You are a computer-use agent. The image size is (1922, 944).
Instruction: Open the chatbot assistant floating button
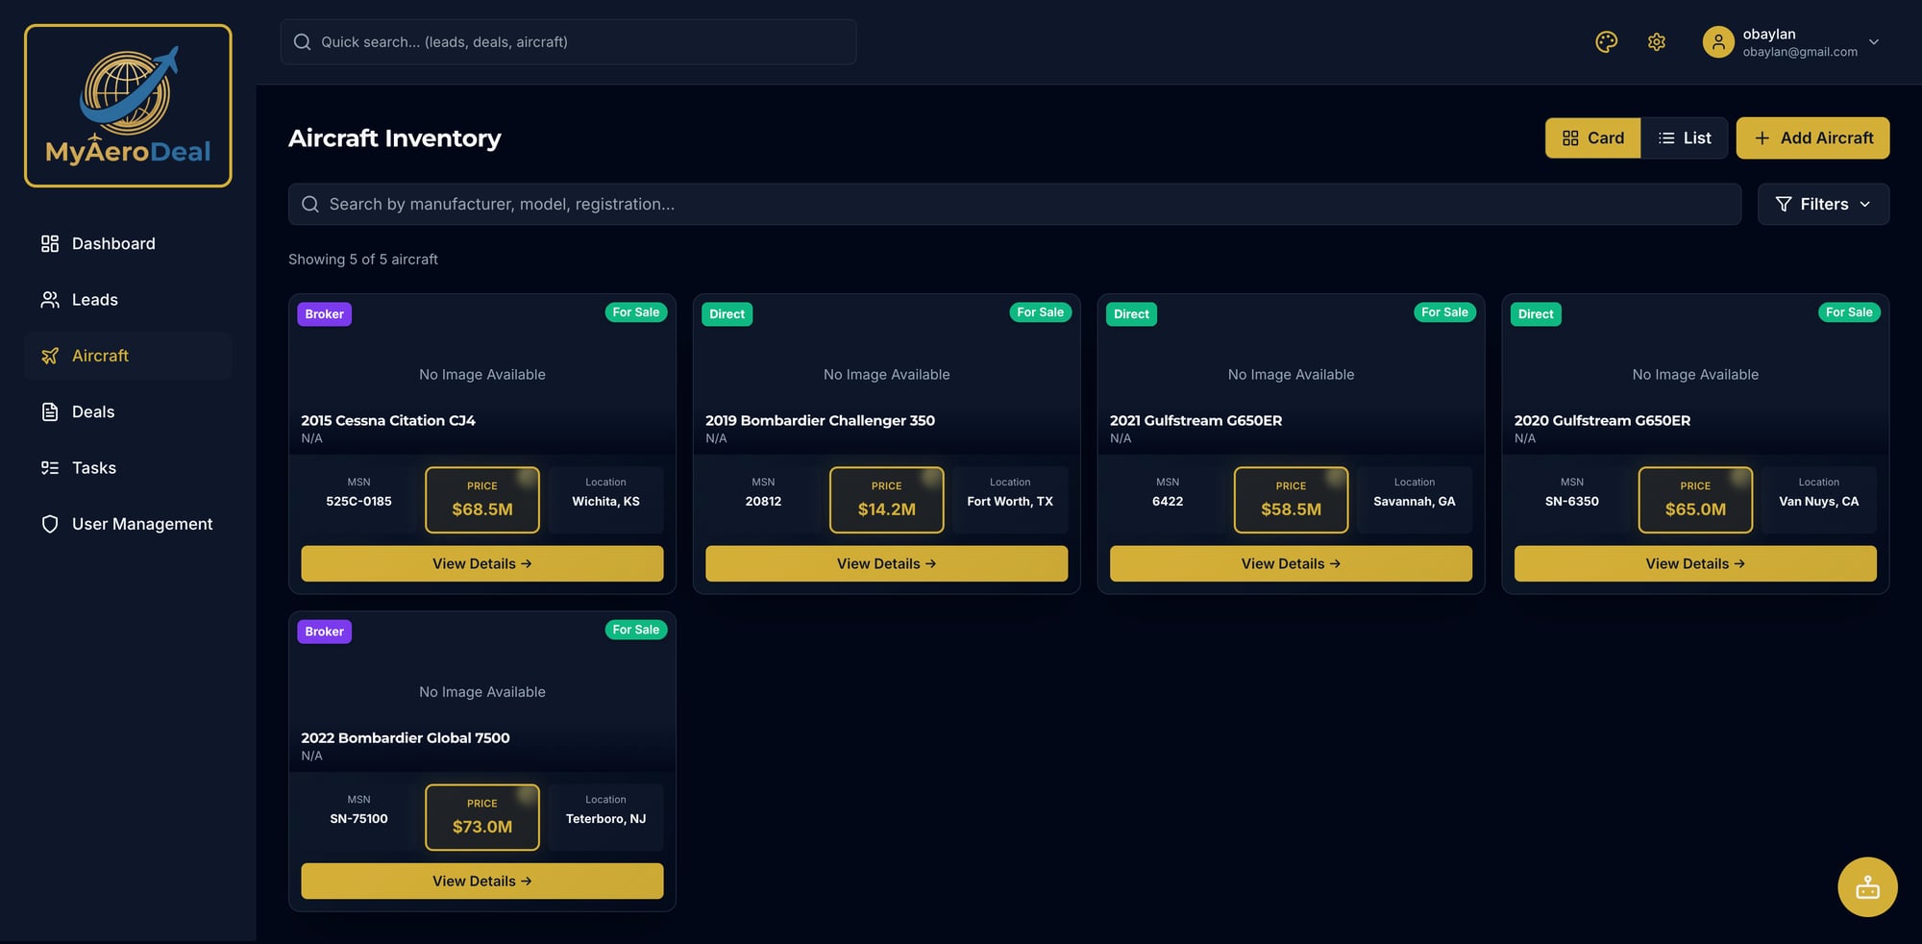pyautogui.click(x=1867, y=886)
